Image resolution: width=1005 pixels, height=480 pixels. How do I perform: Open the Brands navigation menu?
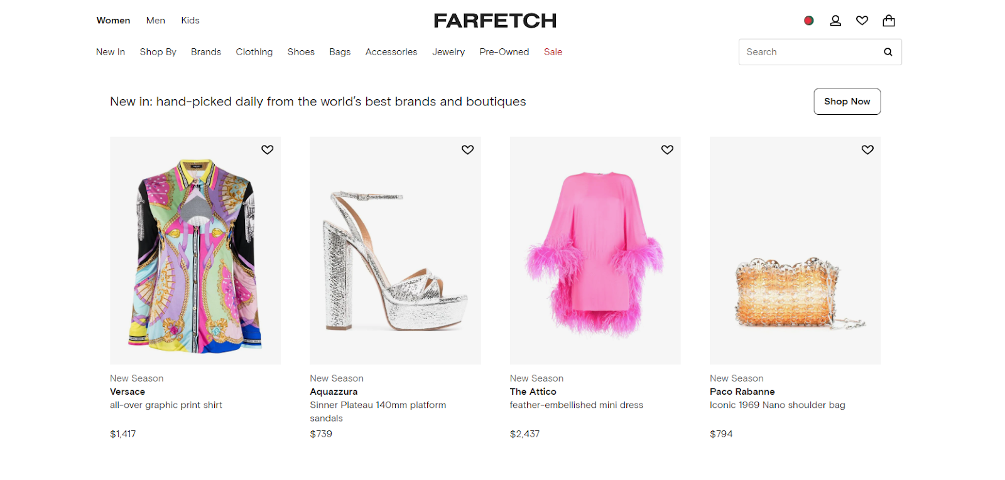[x=206, y=52]
